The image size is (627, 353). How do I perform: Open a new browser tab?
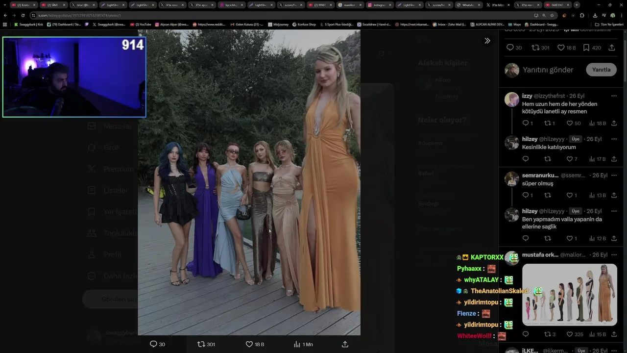[577, 5]
